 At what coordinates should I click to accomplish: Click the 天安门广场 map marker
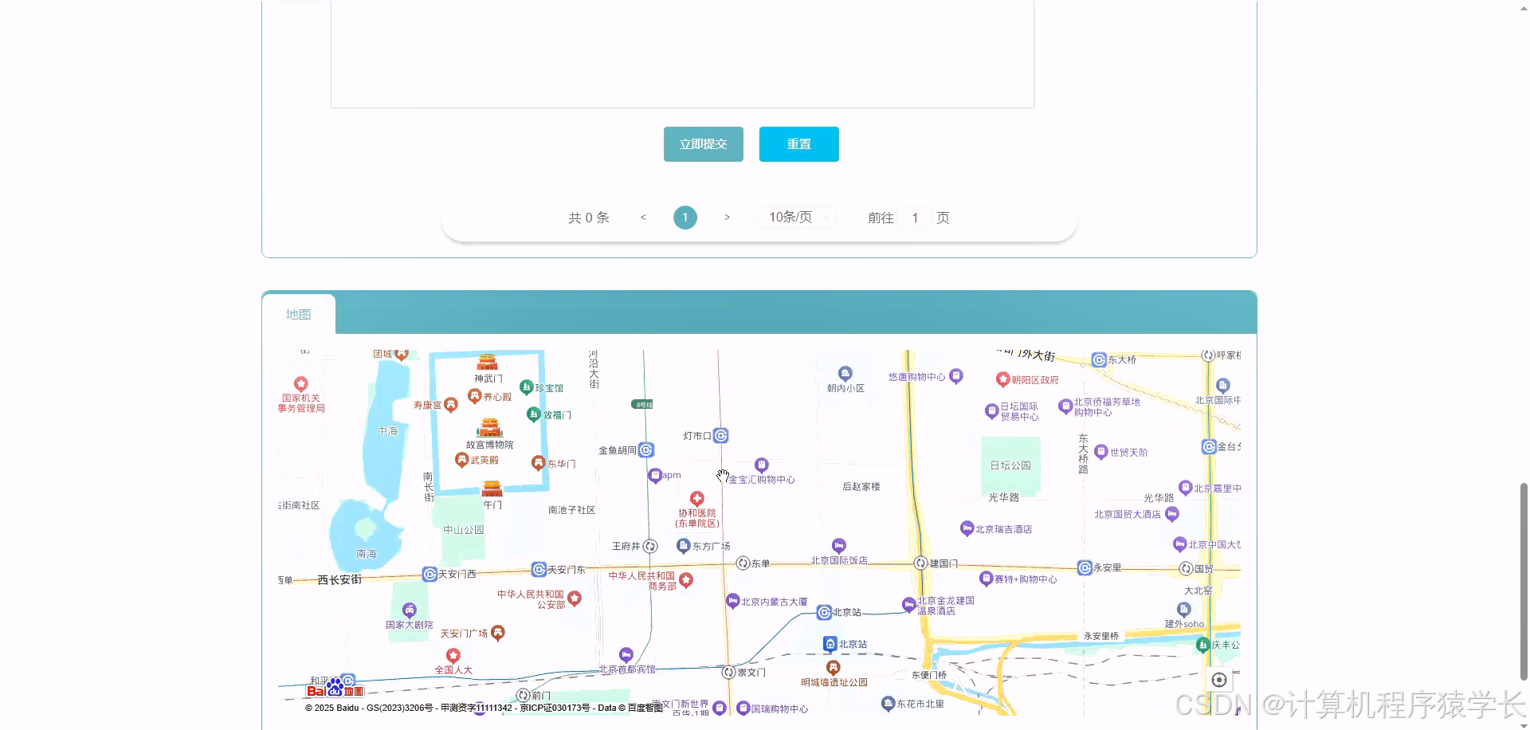pyautogui.click(x=497, y=633)
